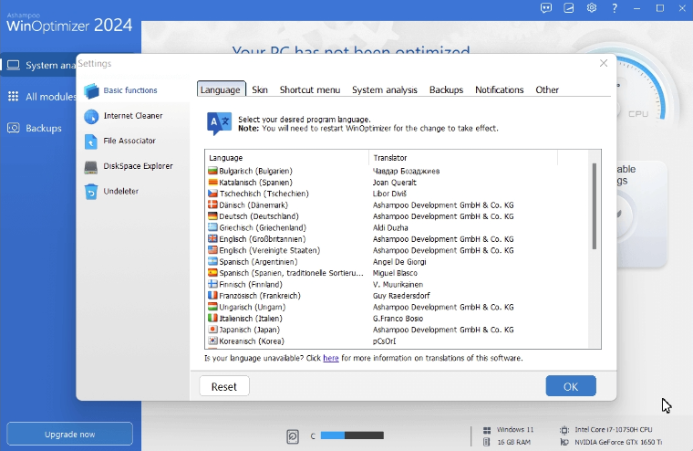The image size is (693, 451).
Task: Open DiskSpace Explorer settings section
Action: pyautogui.click(x=137, y=166)
